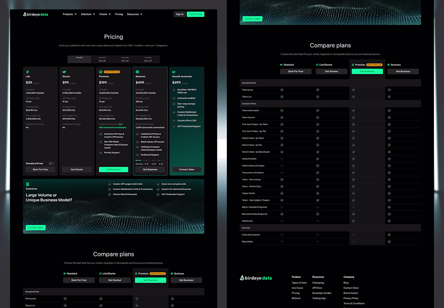Click the badge icon on the $199 Premium card
This screenshot has height=308, width=444.
[101, 72]
